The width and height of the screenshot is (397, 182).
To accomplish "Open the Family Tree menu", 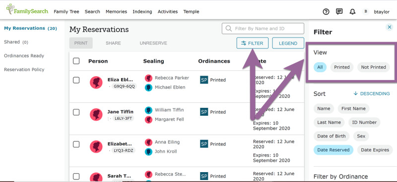I will (66, 11).
